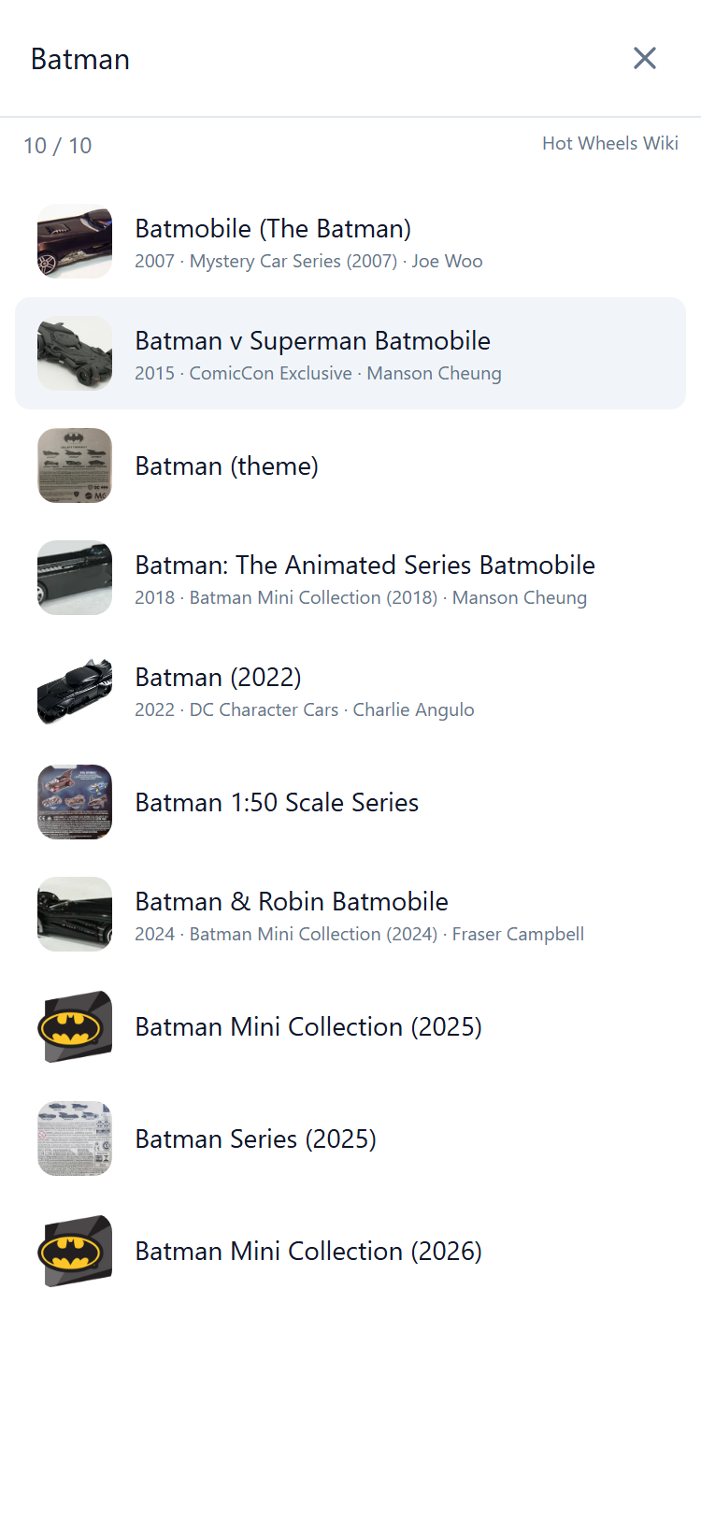Click the Batman Series (2025) card-back thumbnail
Viewport: 701px width, 1518px height.
pos(75,1138)
